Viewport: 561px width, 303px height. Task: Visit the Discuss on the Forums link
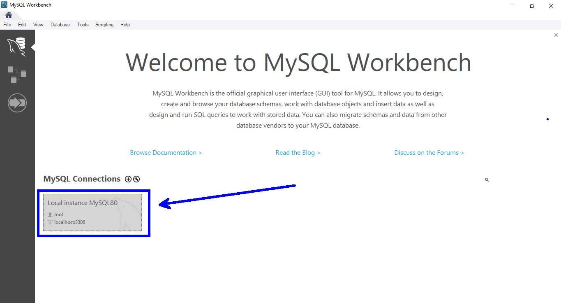point(429,153)
